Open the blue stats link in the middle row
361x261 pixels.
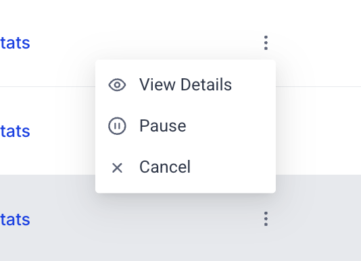tap(15, 131)
